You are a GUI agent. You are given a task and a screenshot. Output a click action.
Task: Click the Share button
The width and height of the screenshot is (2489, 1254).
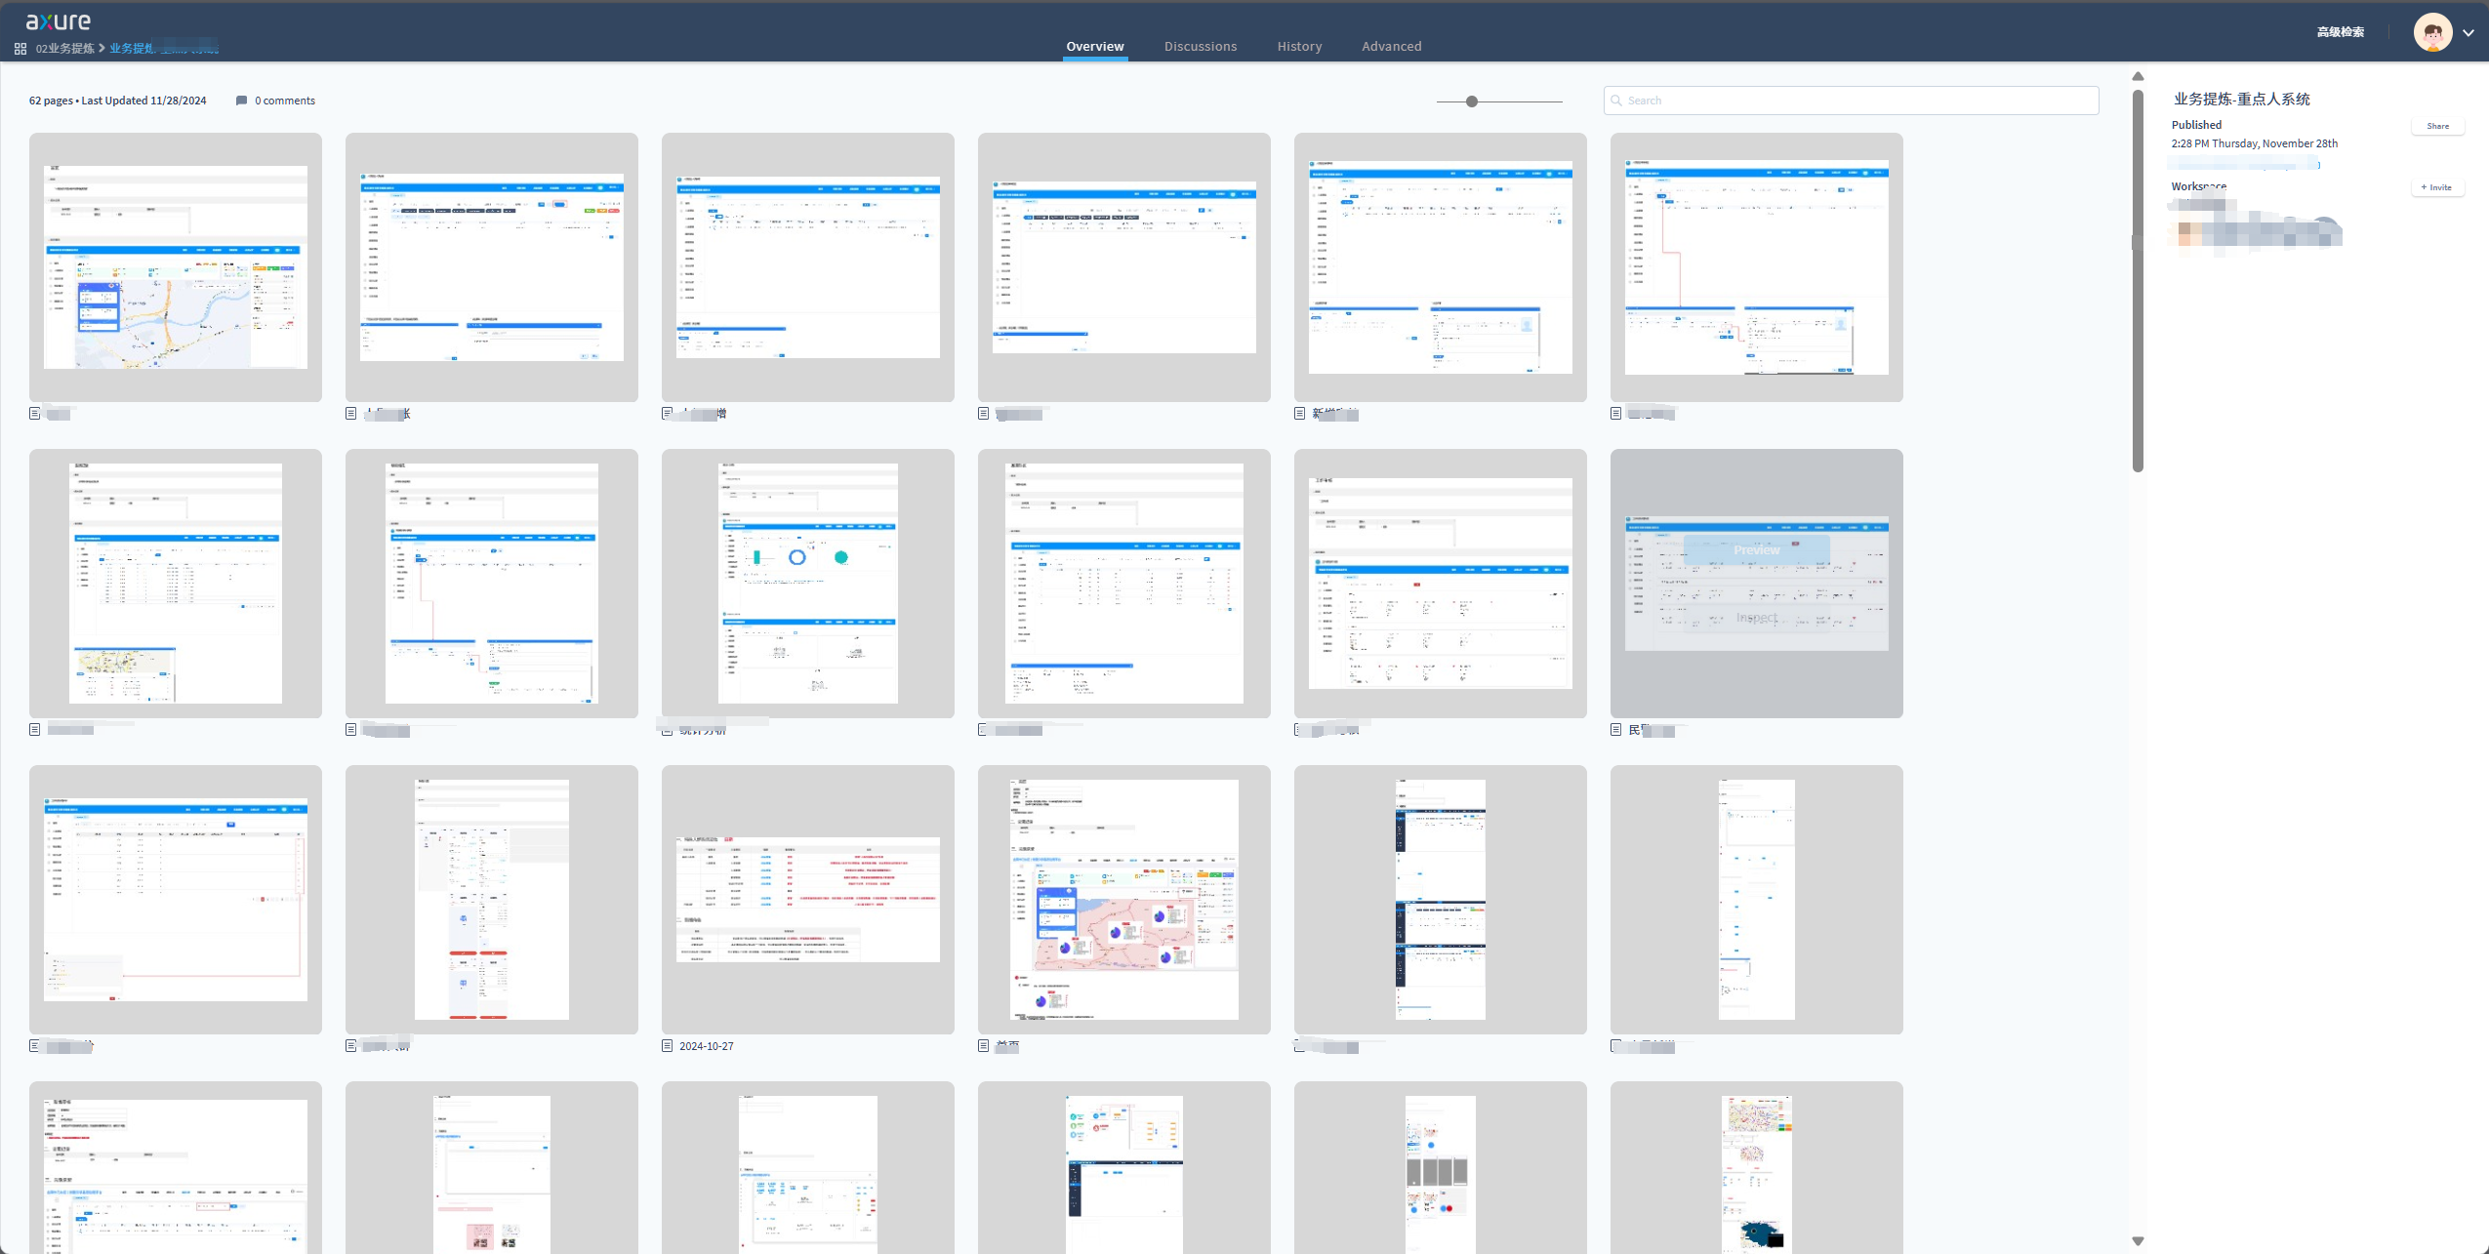2437,126
